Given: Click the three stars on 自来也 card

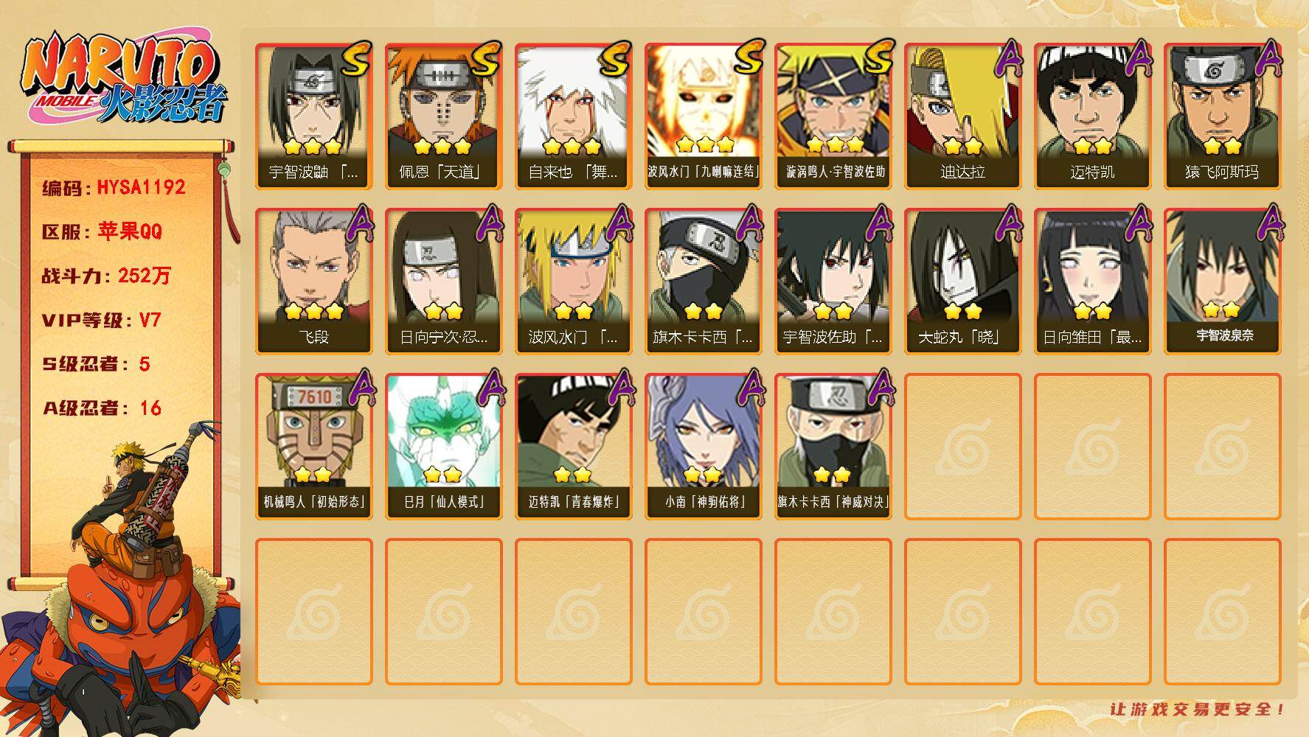Looking at the screenshot, I should click(572, 145).
